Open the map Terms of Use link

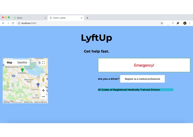(x=28, y=102)
